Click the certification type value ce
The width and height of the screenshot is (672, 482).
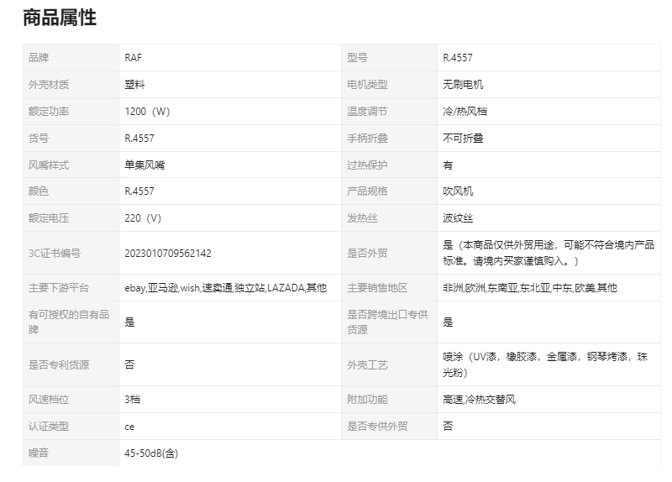pyautogui.click(x=129, y=427)
